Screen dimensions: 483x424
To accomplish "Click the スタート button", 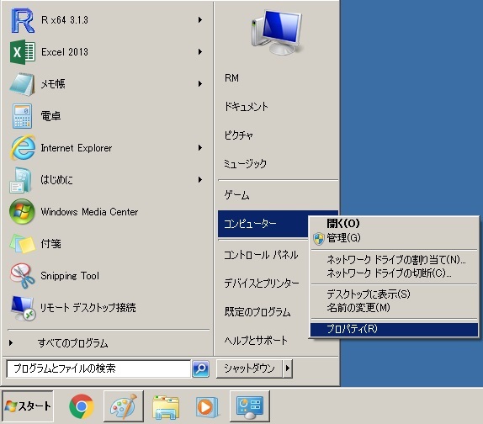I will click(28, 406).
